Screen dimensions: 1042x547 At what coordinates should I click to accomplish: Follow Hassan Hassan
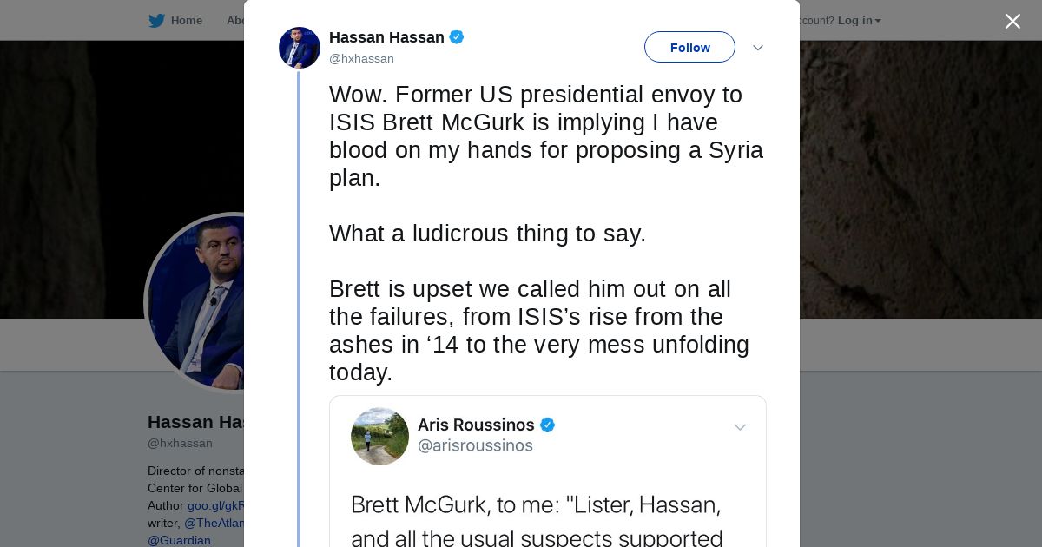689,47
